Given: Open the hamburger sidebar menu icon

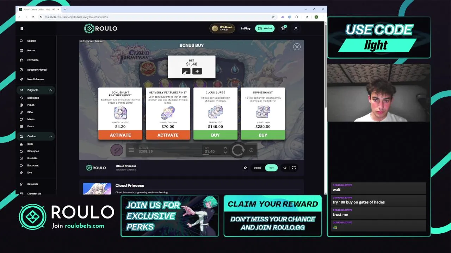Looking at the screenshot, I should 21,28.
